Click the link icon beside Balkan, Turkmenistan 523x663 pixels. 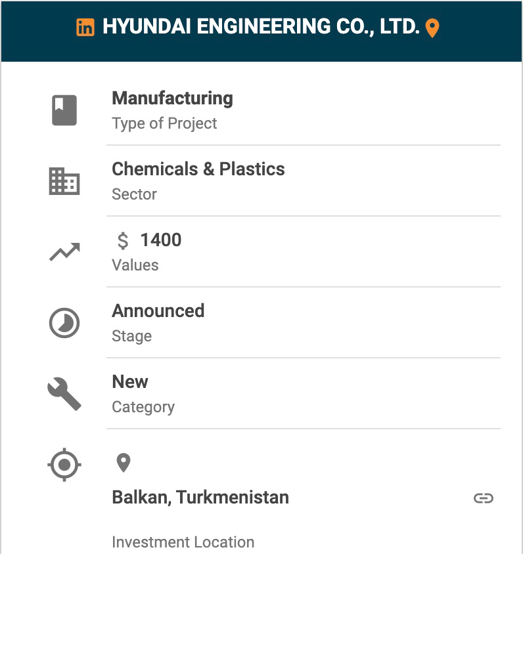483,498
